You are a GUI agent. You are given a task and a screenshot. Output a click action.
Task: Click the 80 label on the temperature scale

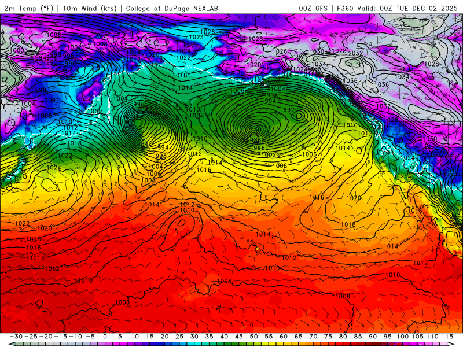pos(343,337)
